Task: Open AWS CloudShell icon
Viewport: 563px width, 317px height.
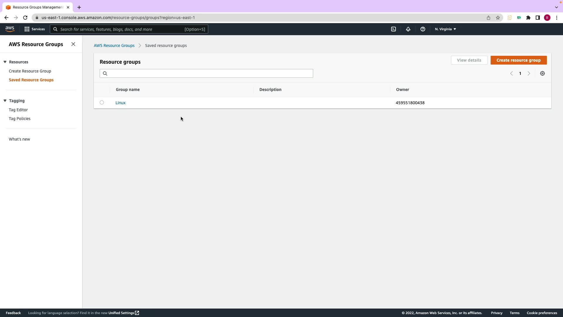Action: click(x=394, y=29)
